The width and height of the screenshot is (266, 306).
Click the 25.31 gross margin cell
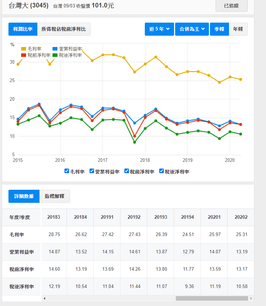[x=241, y=234]
